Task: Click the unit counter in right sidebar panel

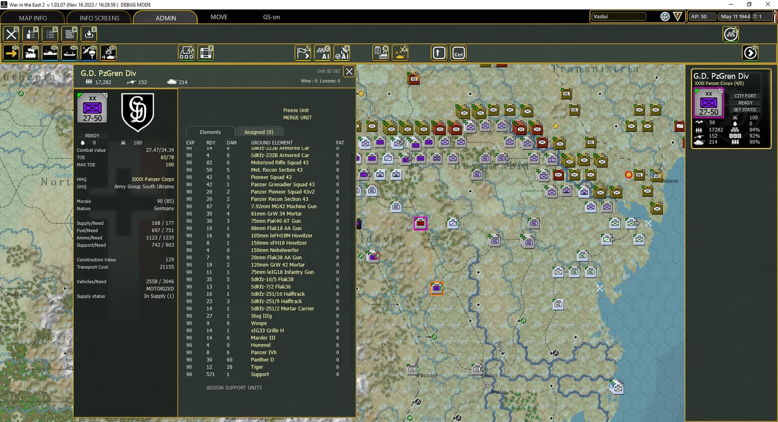Action: 708,103
